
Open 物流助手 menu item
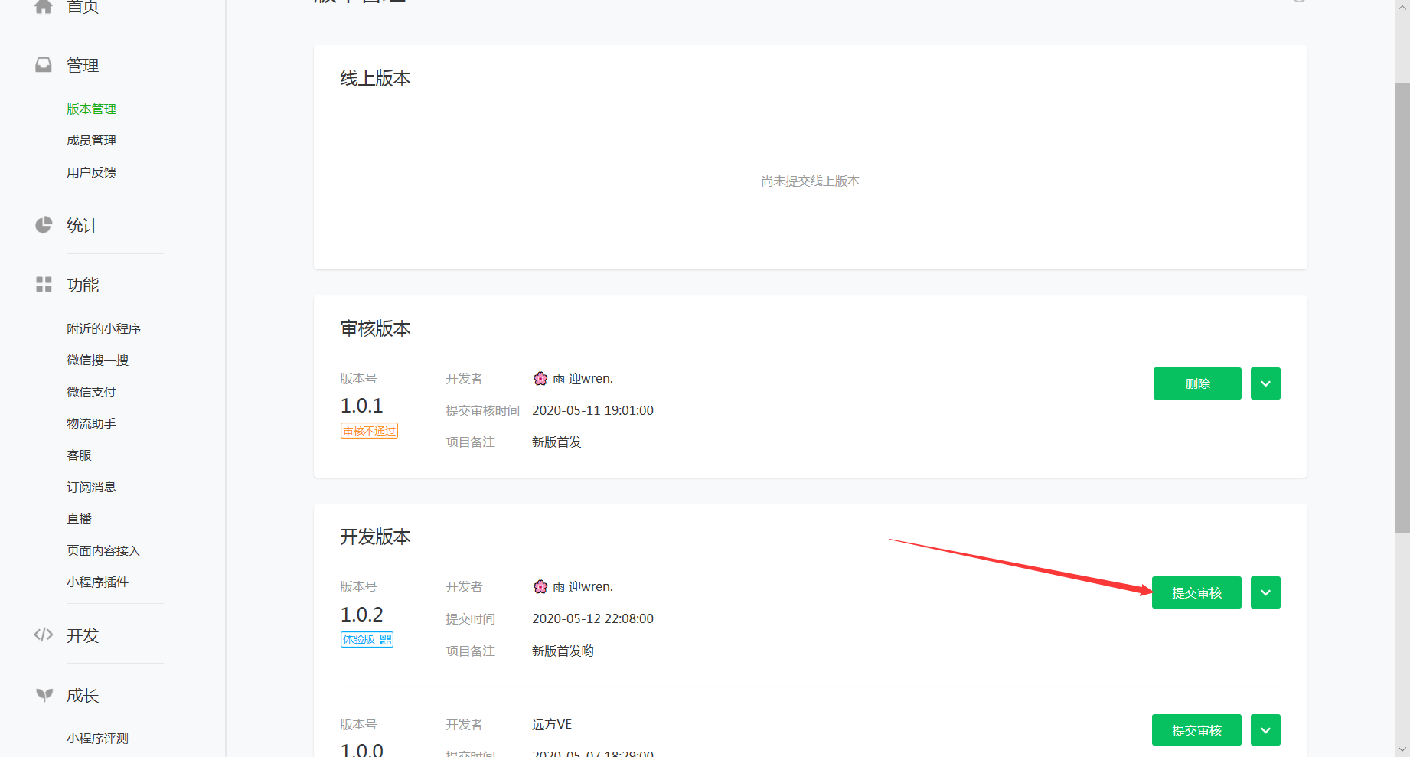pos(91,423)
